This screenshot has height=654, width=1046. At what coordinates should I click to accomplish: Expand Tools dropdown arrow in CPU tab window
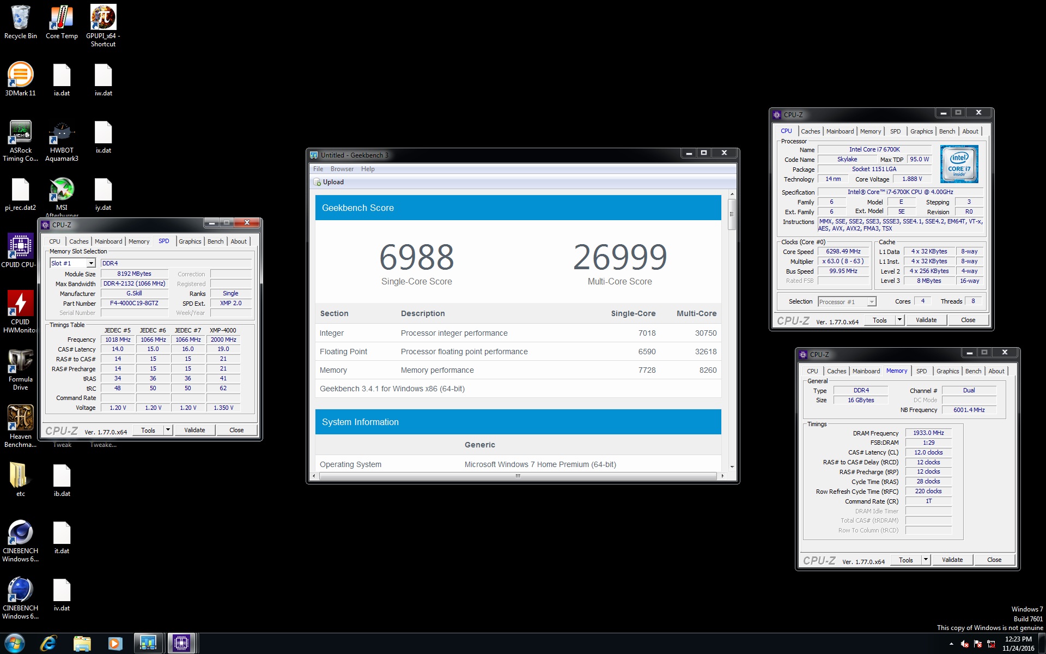pyautogui.click(x=899, y=320)
